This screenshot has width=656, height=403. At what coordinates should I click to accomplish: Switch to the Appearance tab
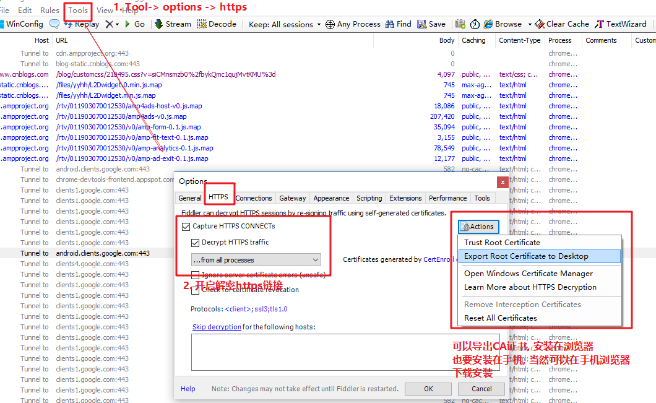pos(331,198)
